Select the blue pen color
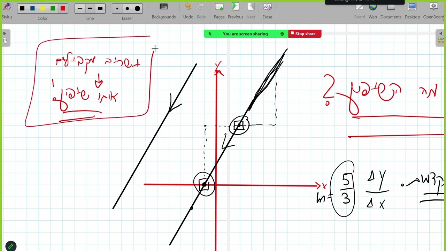 point(32,8)
